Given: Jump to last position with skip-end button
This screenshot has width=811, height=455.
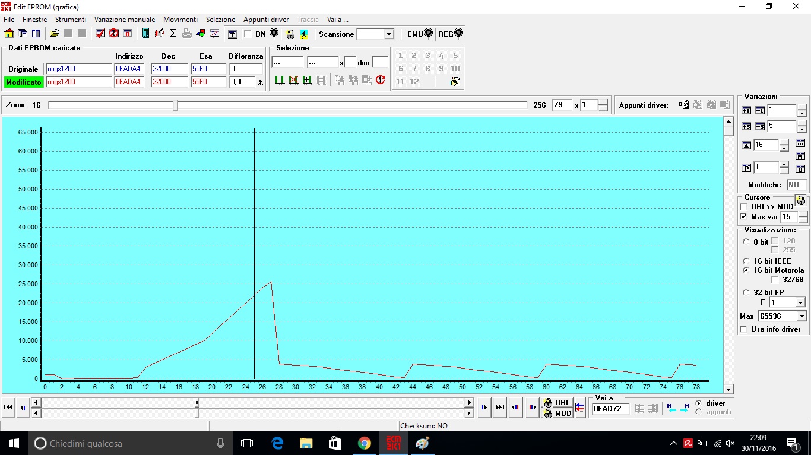Looking at the screenshot, I should tap(500, 408).
